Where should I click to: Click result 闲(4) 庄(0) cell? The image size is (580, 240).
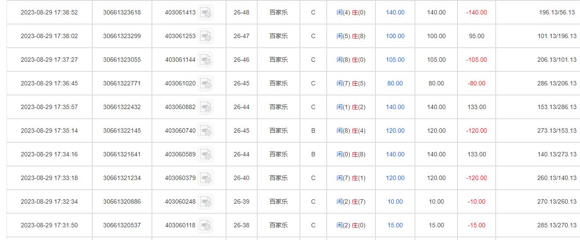[351, 13]
